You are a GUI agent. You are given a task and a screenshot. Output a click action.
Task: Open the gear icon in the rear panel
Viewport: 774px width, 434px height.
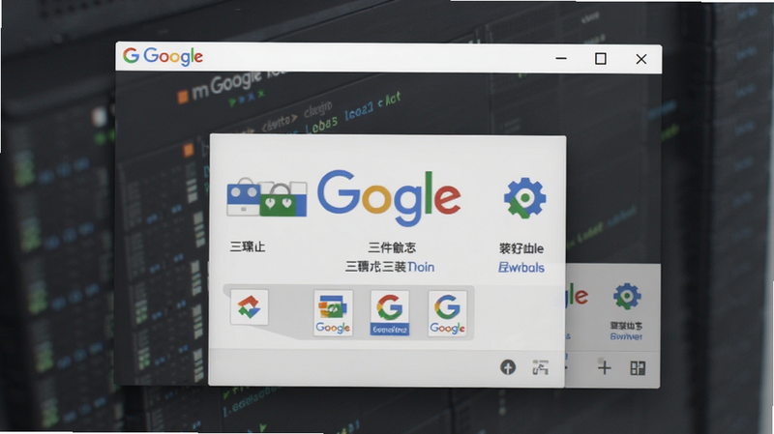pos(627,296)
